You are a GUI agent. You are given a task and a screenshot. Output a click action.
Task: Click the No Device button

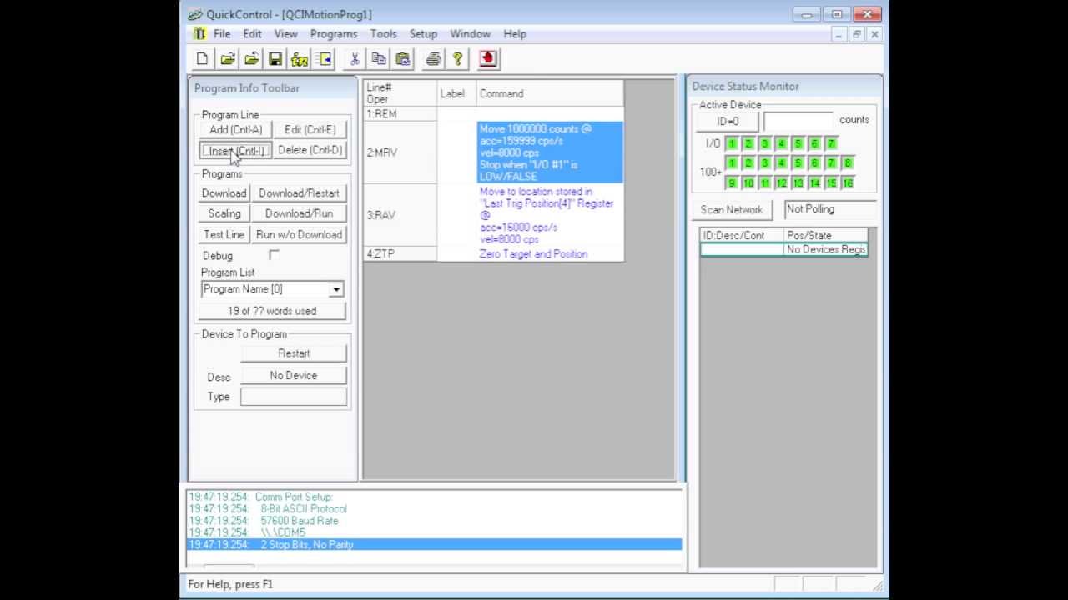(x=294, y=376)
